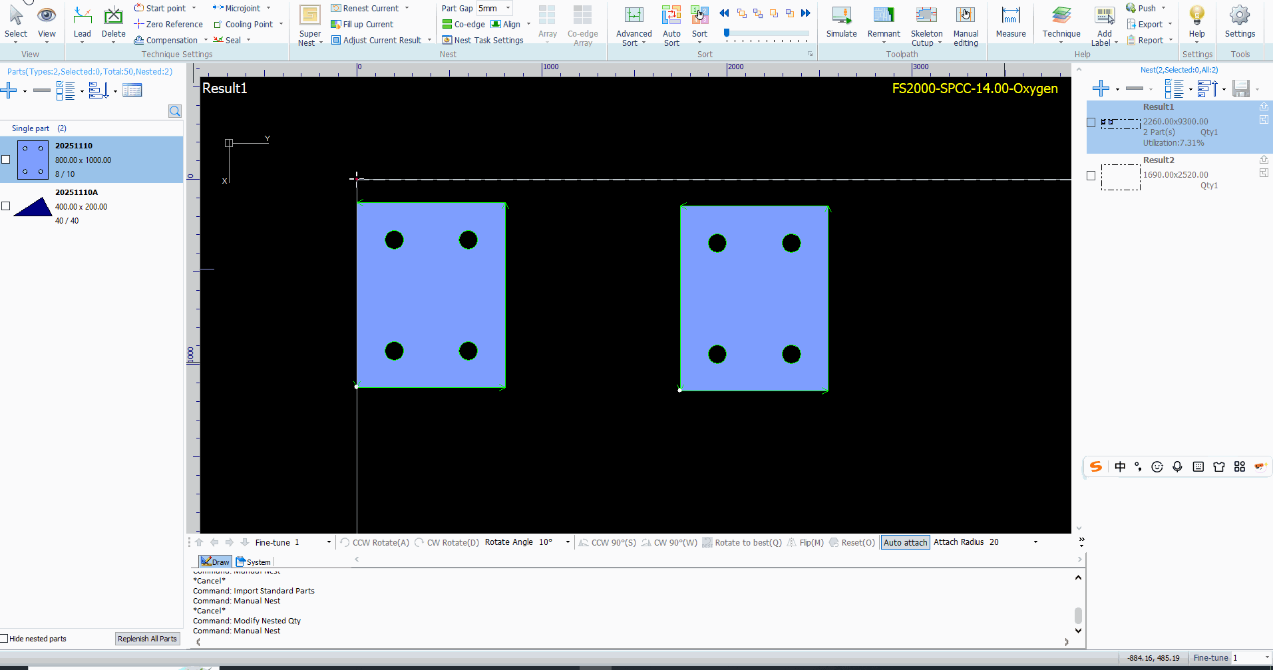This screenshot has width=1273, height=670.
Task: Switch to the Draw tab
Action: [x=215, y=562]
